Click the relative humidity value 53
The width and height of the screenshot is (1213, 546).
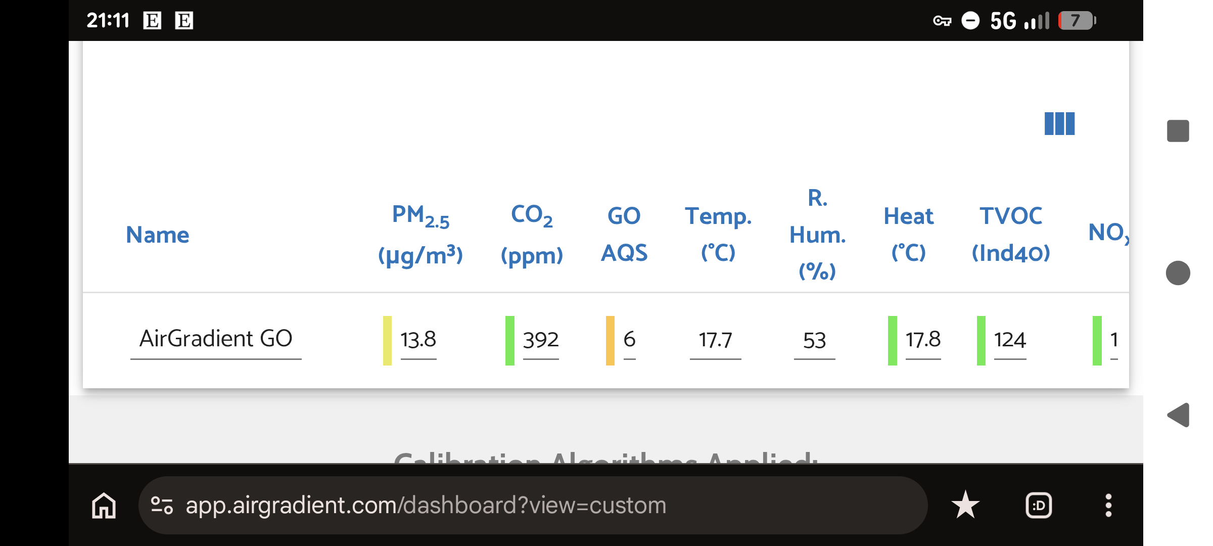(x=814, y=340)
